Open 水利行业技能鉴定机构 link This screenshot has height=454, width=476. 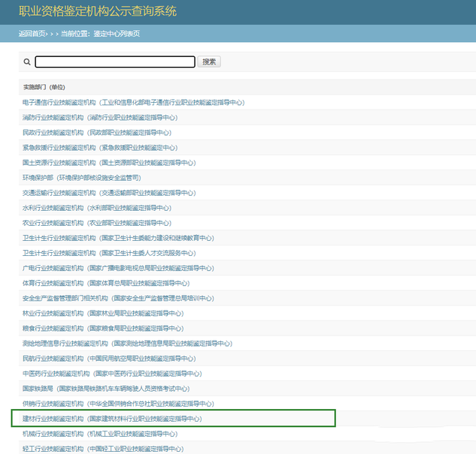(97, 208)
